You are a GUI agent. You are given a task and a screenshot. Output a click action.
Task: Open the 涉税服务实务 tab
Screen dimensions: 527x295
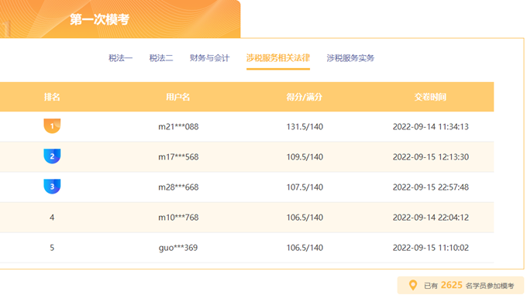(350, 58)
